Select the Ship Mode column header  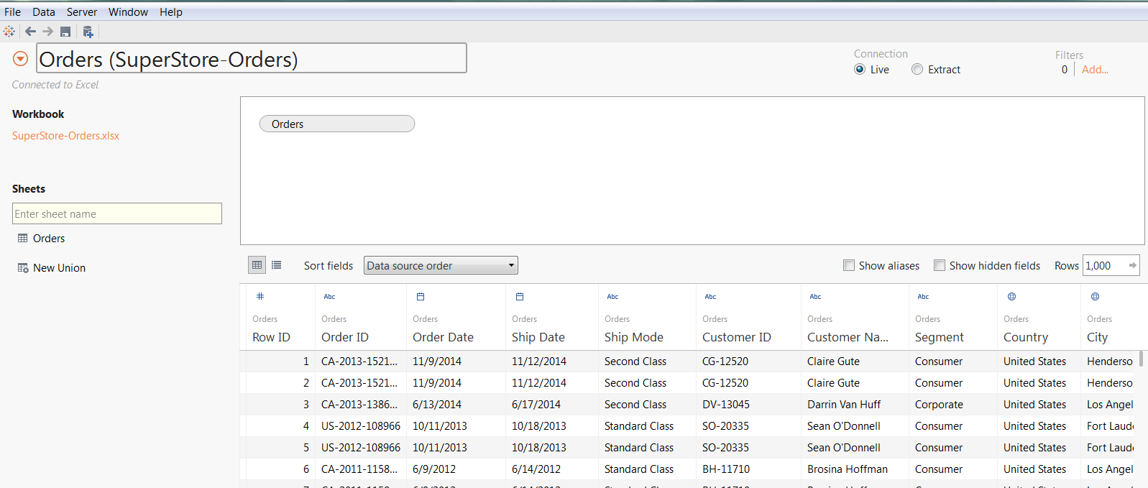634,337
